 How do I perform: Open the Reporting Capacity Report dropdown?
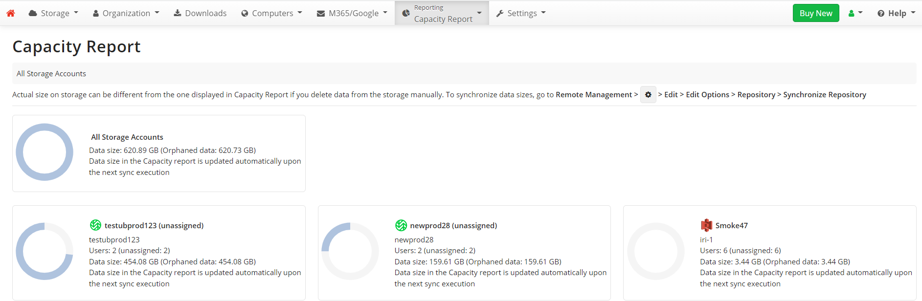coord(442,13)
